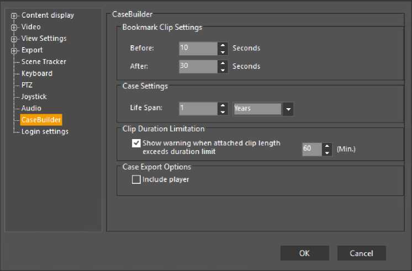
Task: Decrease the Life Span value
Action: [x=223, y=112]
